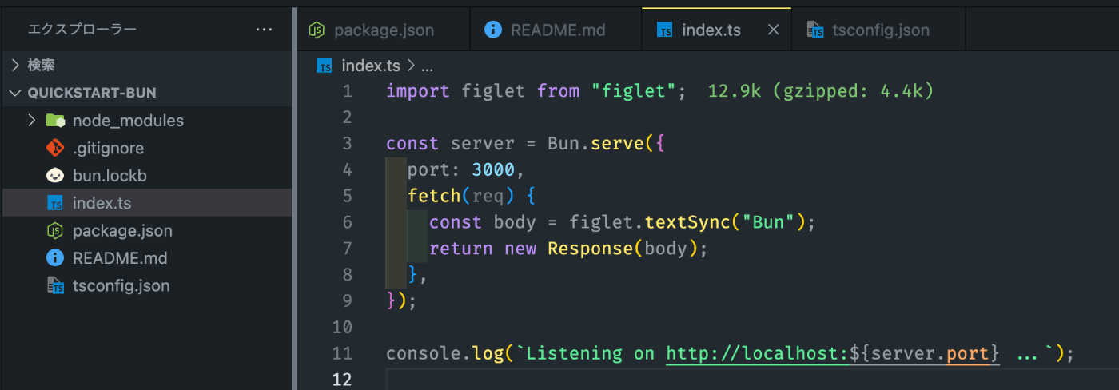This screenshot has height=390, width=1119.
Task: Click index.ts in the breadcrumb bar
Action: [x=371, y=66]
